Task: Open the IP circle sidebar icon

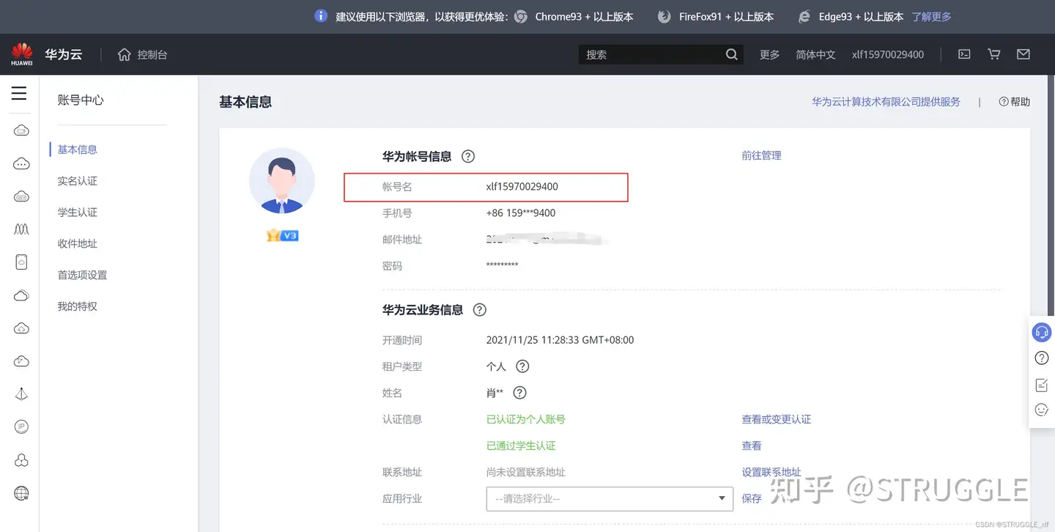Action: [21, 427]
